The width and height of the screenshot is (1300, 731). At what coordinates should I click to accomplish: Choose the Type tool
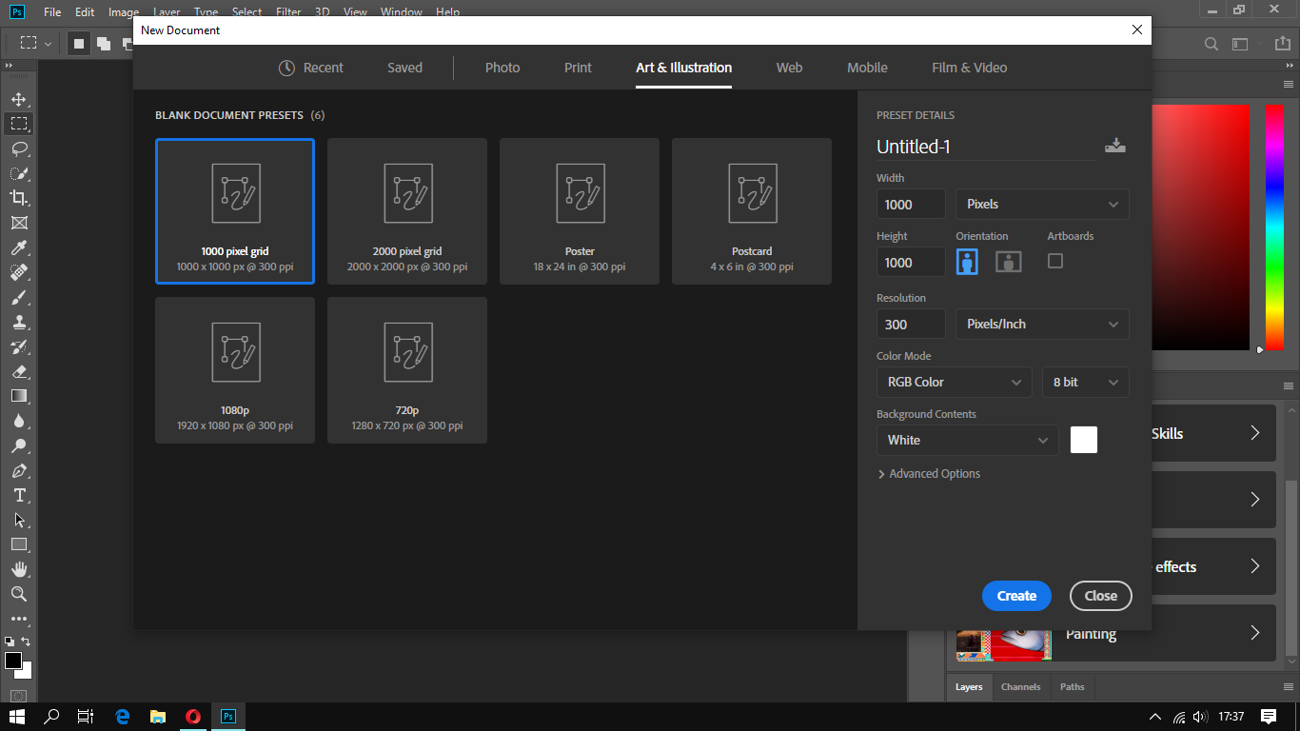[19, 495]
